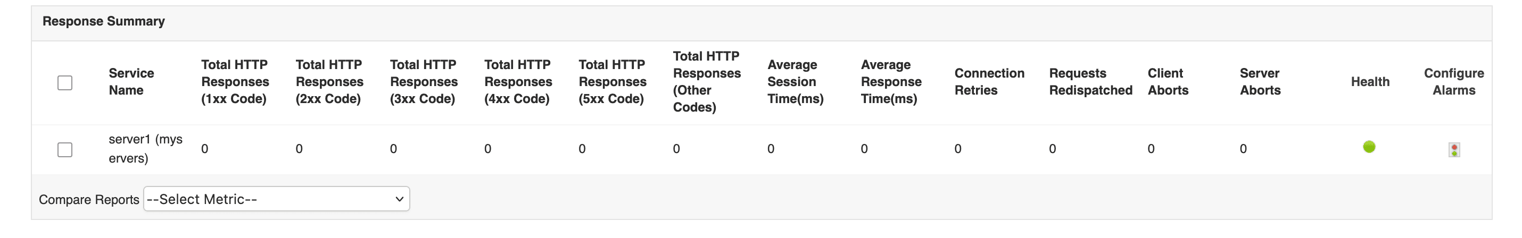Image resolution: width=1522 pixels, height=238 pixels.
Task: Click the Average Session Time(ms) header
Action: (795, 82)
